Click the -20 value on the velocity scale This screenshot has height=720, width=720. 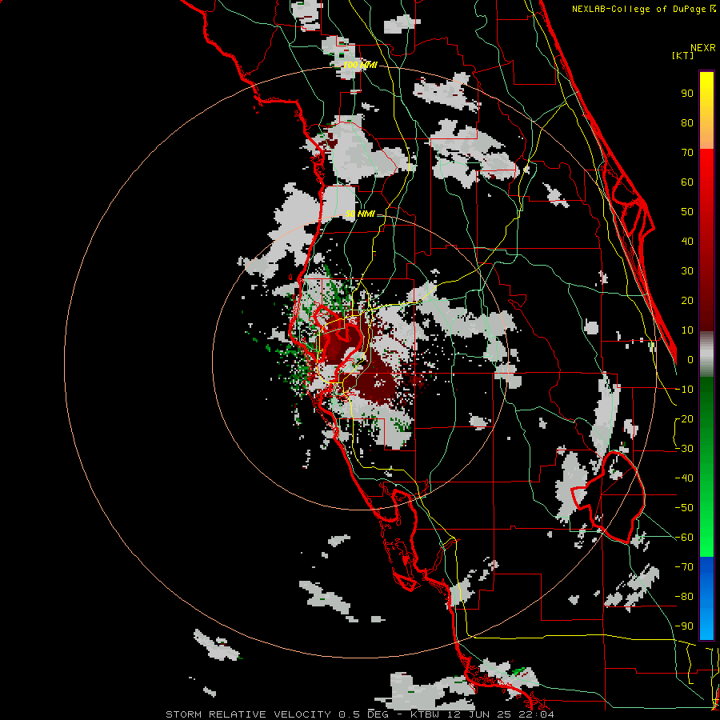(684, 418)
